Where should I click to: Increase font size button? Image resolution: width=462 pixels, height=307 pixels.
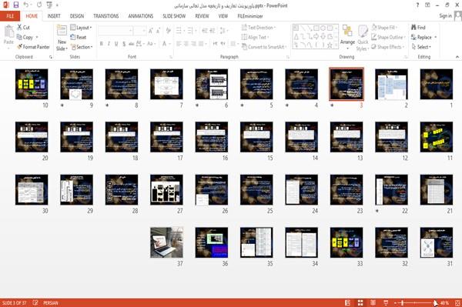point(151,31)
